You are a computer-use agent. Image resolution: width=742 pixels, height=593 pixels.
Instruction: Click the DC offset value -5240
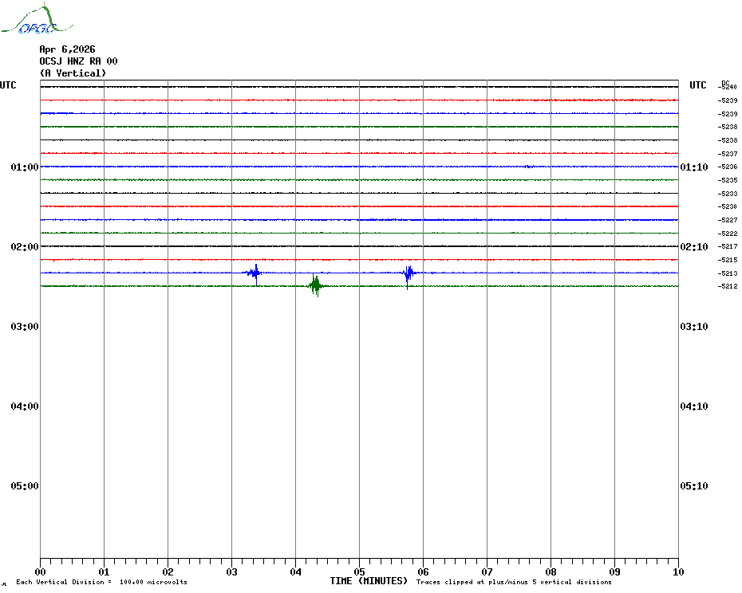[728, 87]
